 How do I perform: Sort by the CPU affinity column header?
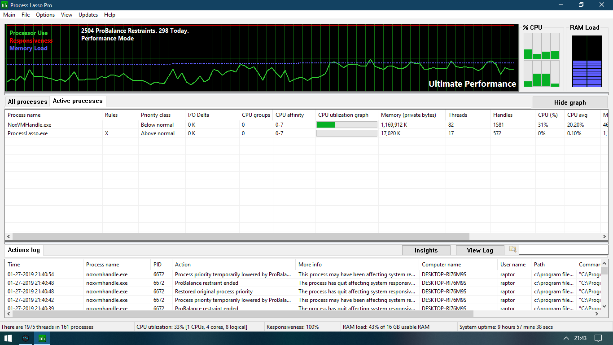click(x=294, y=115)
